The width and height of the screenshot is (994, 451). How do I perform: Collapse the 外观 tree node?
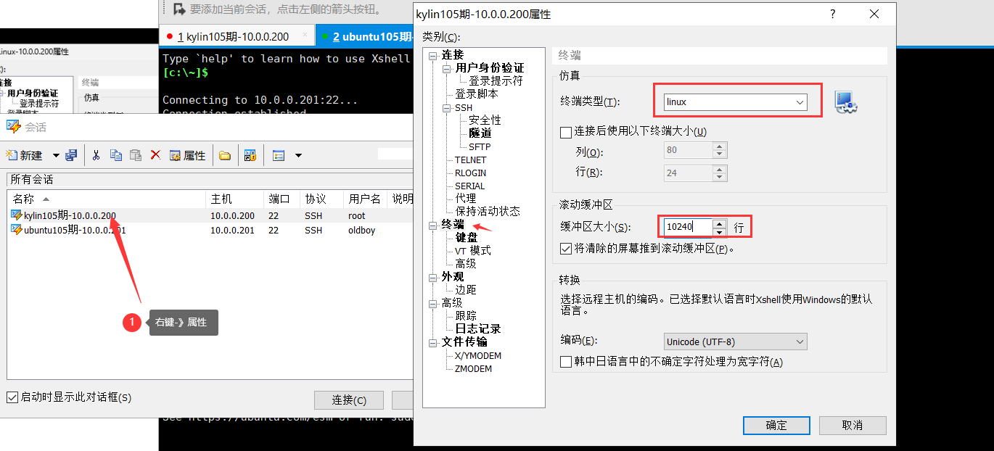point(433,277)
